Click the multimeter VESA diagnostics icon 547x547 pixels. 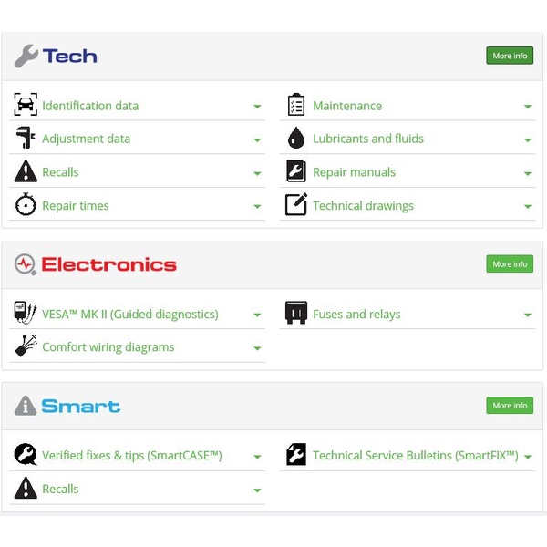[26, 313]
